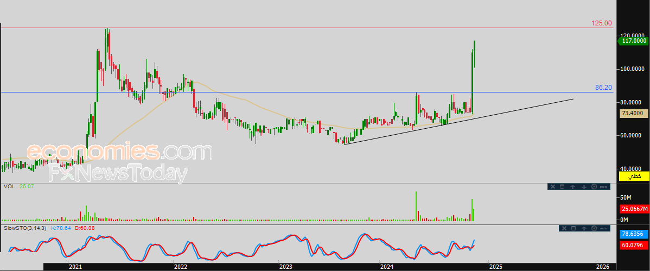Click the red 60.0796 stochastic tag
This screenshot has height=271, width=650.
tap(634, 246)
